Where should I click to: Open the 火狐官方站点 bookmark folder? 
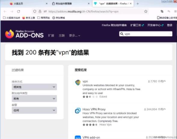click(11, 18)
